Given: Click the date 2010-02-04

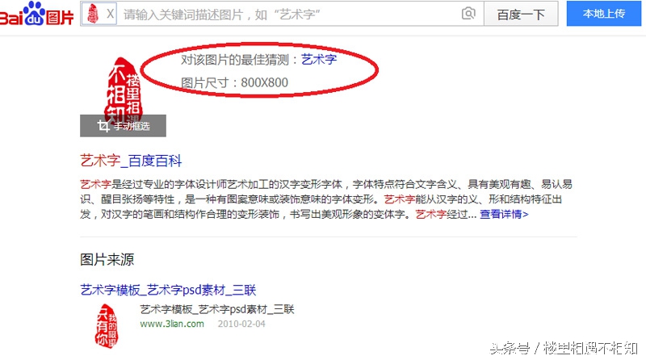Looking at the screenshot, I should tap(241, 324).
